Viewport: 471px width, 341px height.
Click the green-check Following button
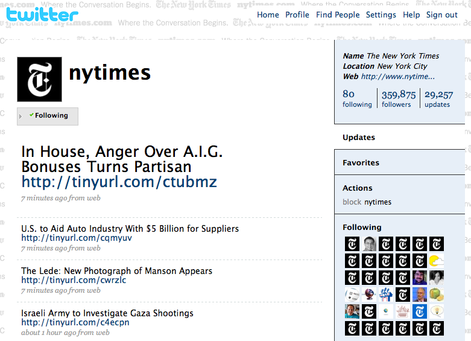pyautogui.click(x=48, y=116)
